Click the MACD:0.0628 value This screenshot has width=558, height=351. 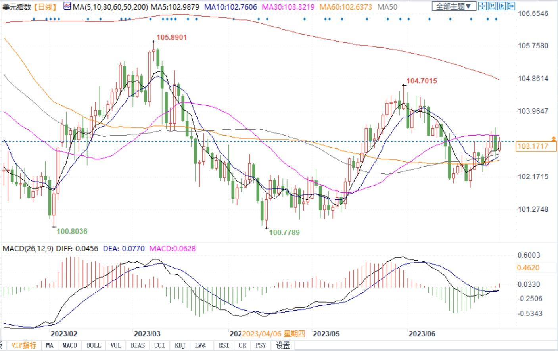(173, 249)
